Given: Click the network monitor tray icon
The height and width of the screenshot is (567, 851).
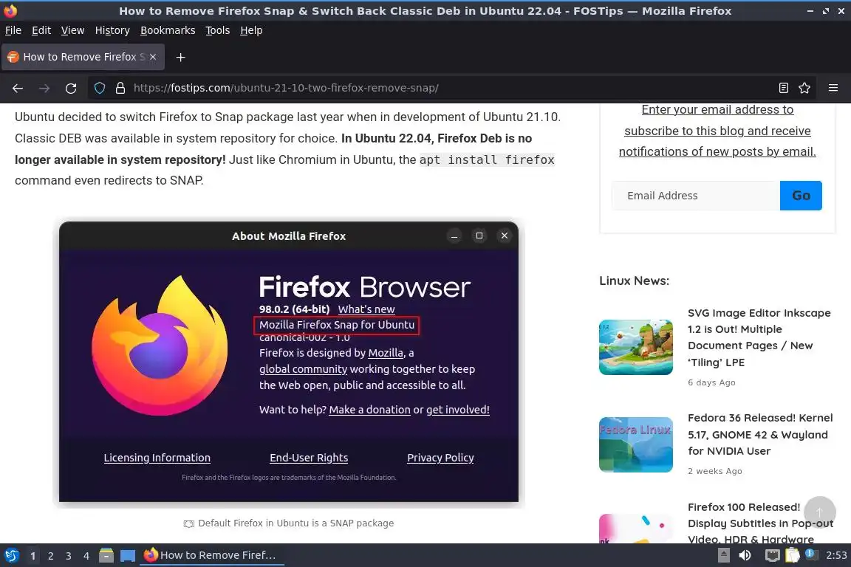Looking at the screenshot, I should tap(772, 555).
